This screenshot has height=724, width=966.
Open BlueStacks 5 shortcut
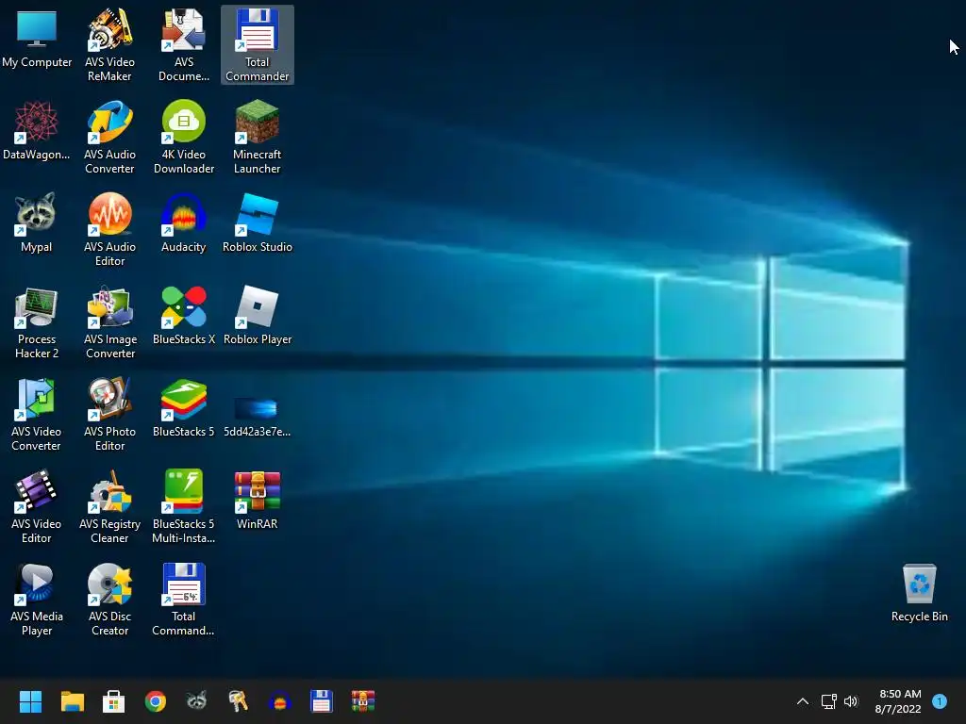184,407
